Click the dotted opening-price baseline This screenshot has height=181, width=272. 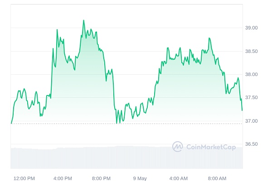click(x=68, y=123)
